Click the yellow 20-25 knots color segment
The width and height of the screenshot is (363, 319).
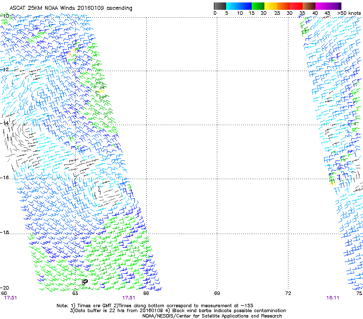[x=271, y=6]
